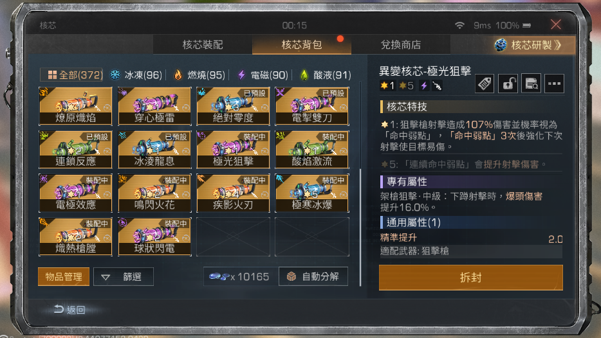Filter cores by 冰凍 snowflake category
The height and width of the screenshot is (338, 601).
click(136, 75)
